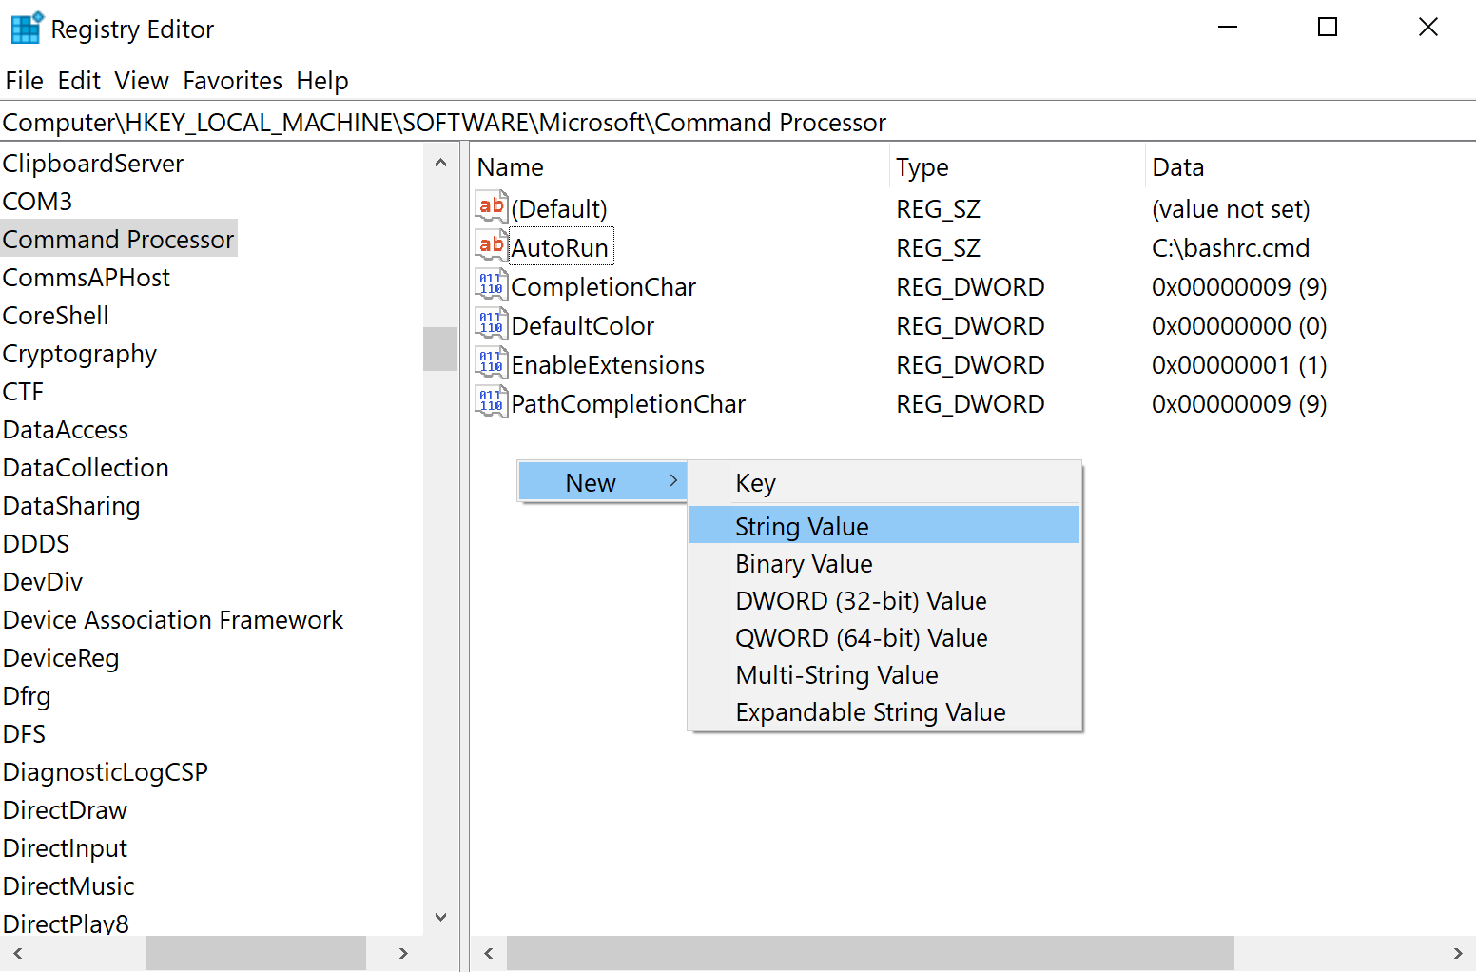Select the DirectMusic key
The width and height of the screenshot is (1476, 972).
[68, 886]
